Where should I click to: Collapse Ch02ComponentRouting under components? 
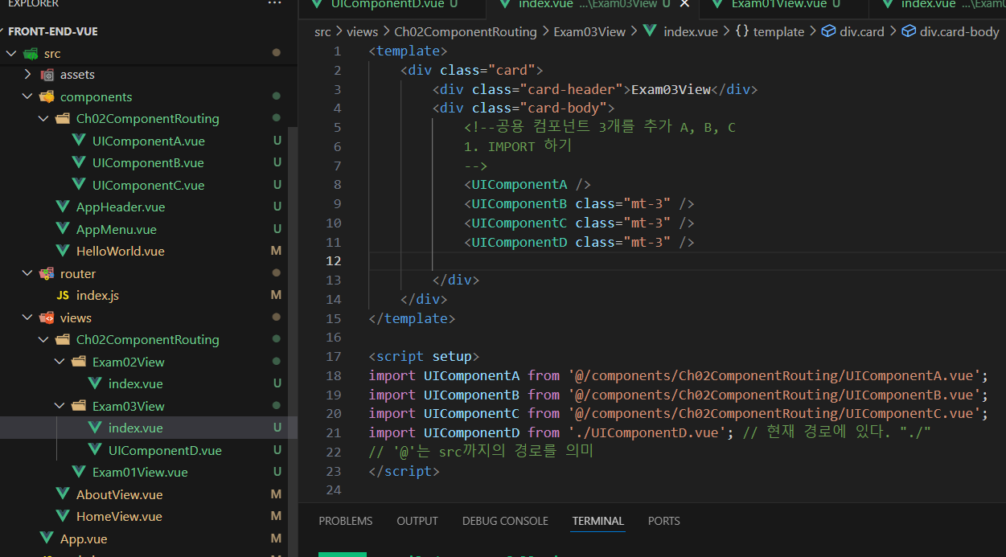point(43,118)
